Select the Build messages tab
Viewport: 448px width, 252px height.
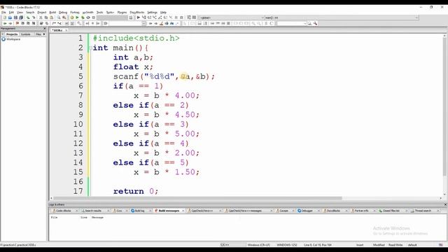pos(169,211)
